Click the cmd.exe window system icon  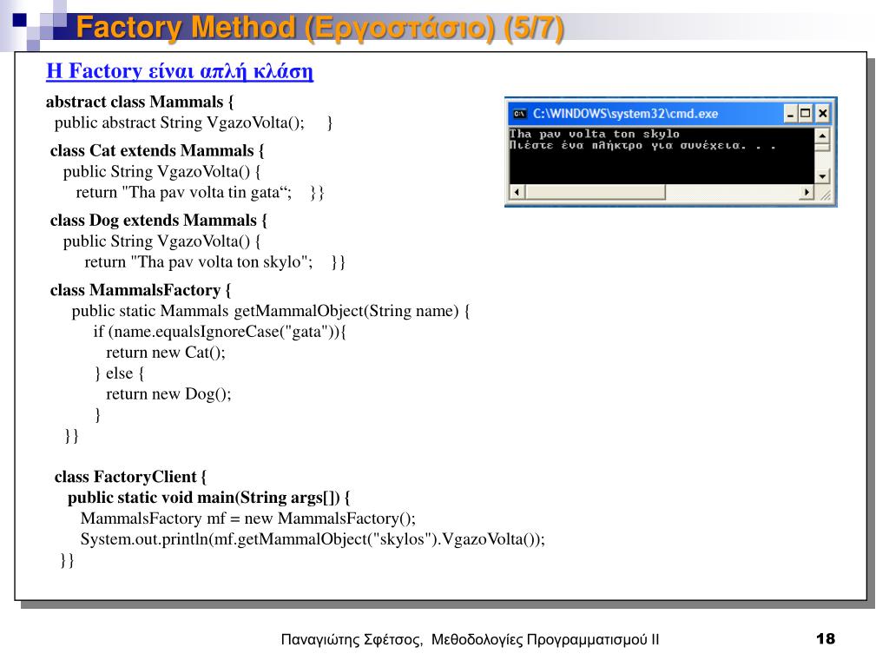pyautogui.click(x=519, y=114)
